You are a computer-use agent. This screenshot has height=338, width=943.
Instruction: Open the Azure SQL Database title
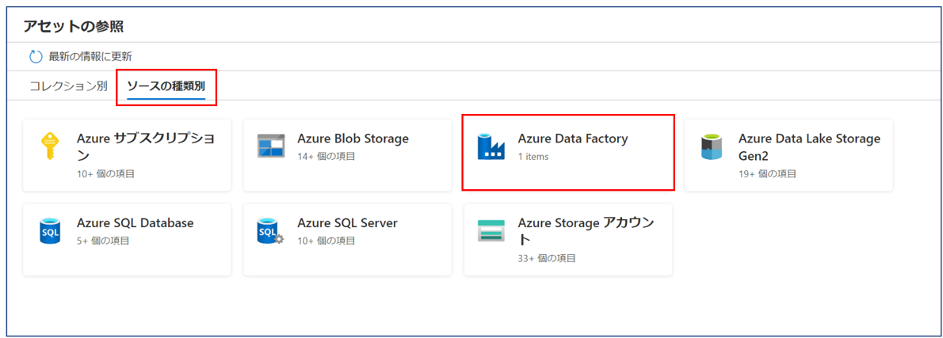[x=135, y=223]
